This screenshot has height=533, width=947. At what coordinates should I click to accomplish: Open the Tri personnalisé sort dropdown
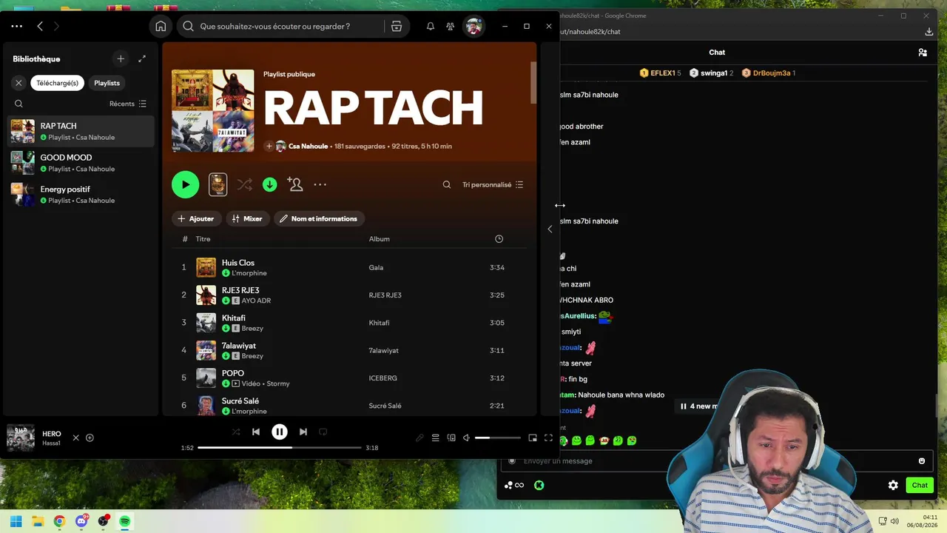pos(493,184)
